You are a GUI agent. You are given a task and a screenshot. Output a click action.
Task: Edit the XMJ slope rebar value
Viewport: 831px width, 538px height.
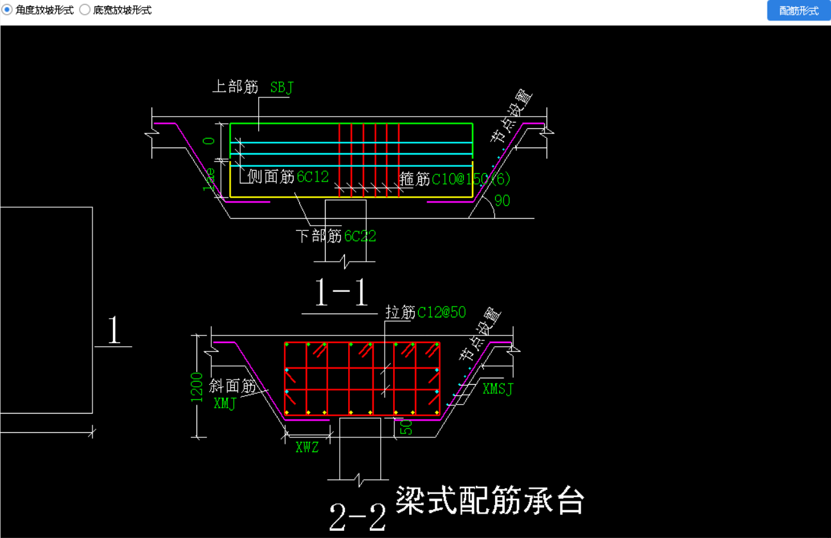click(x=225, y=403)
